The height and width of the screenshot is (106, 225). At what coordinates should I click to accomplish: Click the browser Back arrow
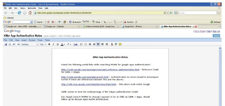click(6, 13)
